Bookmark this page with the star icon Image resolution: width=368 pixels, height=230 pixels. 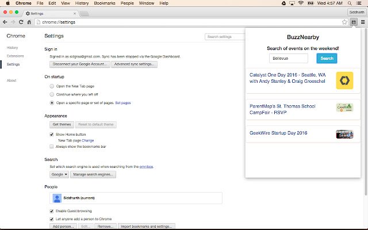[x=344, y=22]
